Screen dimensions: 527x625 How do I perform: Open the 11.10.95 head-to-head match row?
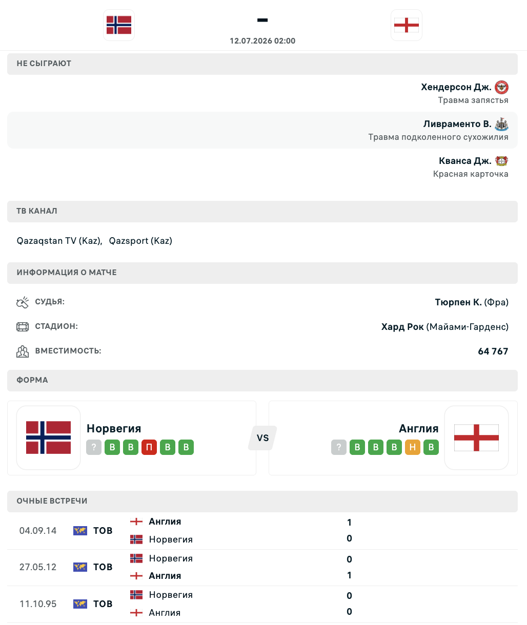coord(263,604)
